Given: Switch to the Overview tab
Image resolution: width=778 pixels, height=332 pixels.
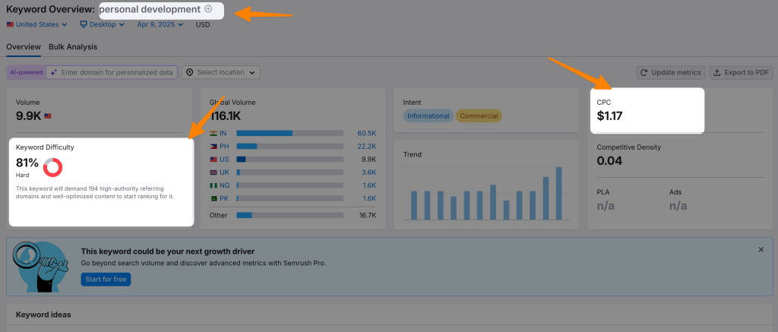Looking at the screenshot, I should point(24,47).
